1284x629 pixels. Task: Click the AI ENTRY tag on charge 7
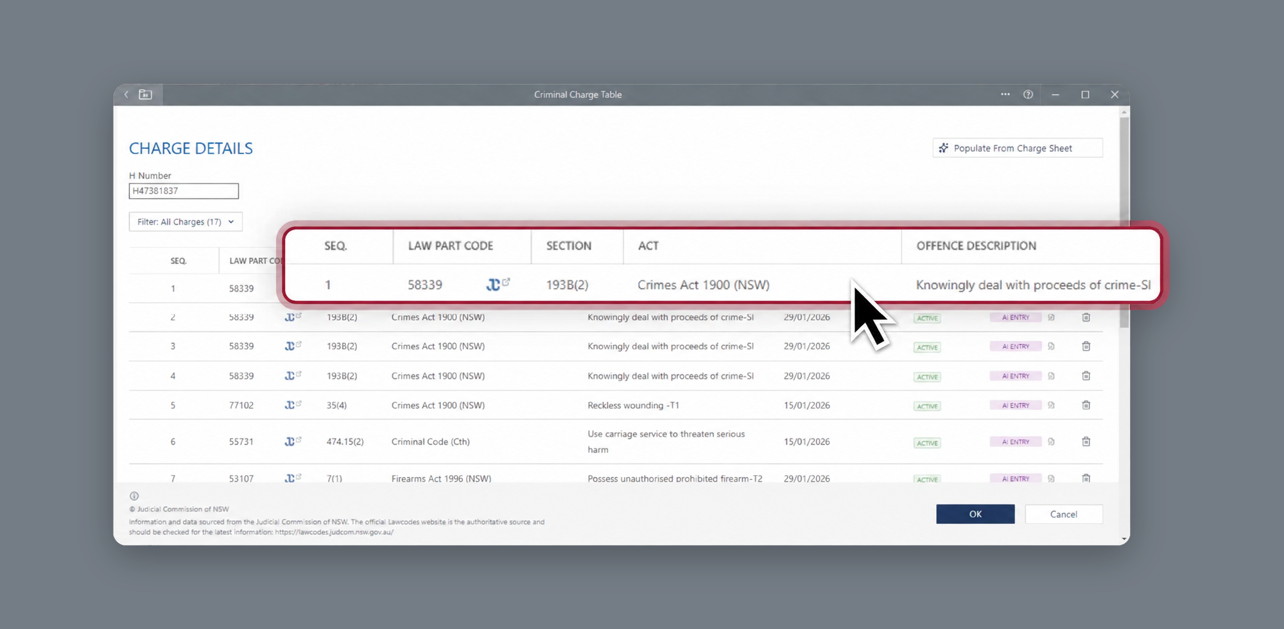(x=1016, y=478)
